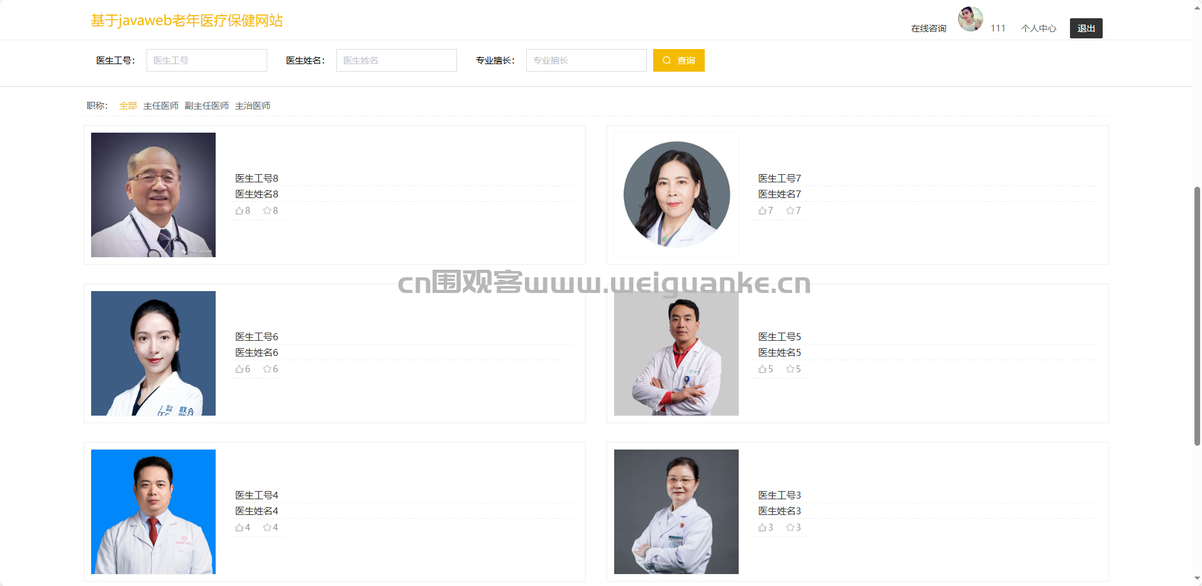Click star icon for doctor 4
1202x586 pixels.
point(267,528)
